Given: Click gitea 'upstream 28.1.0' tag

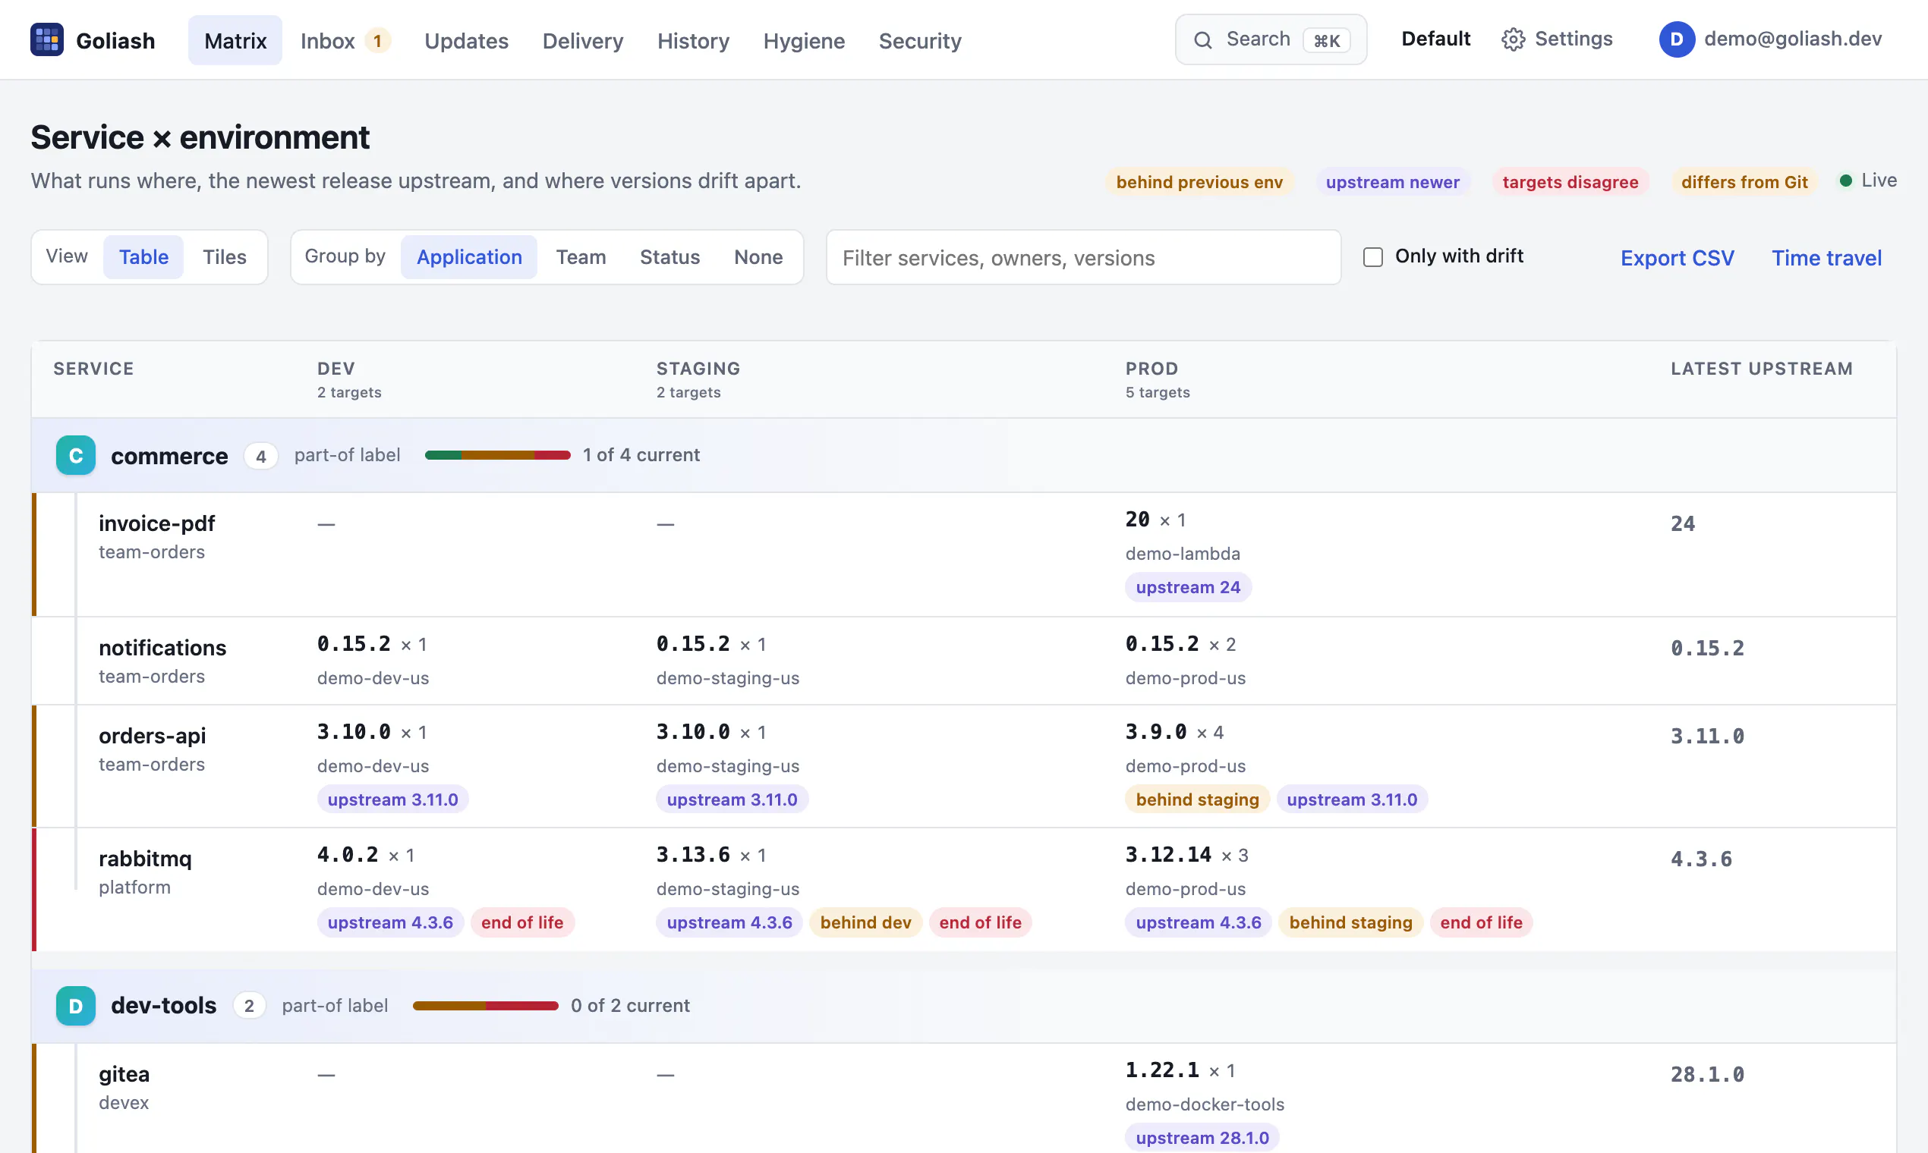Looking at the screenshot, I should point(1202,1138).
